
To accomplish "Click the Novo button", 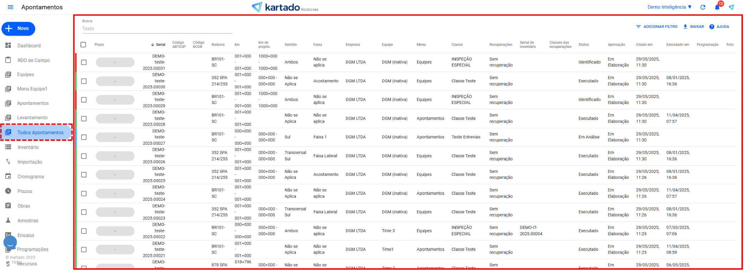I will pos(19,29).
